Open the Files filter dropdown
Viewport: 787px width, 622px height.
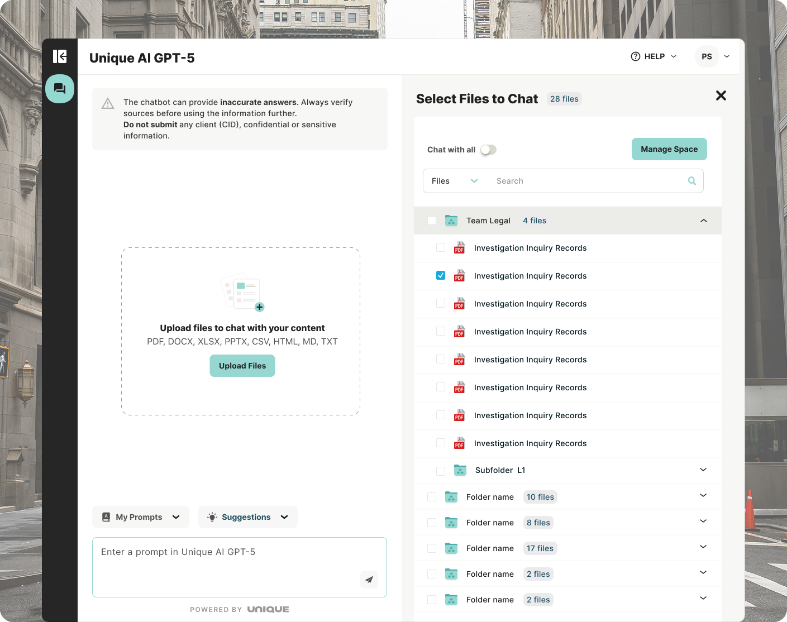[455, 181]
